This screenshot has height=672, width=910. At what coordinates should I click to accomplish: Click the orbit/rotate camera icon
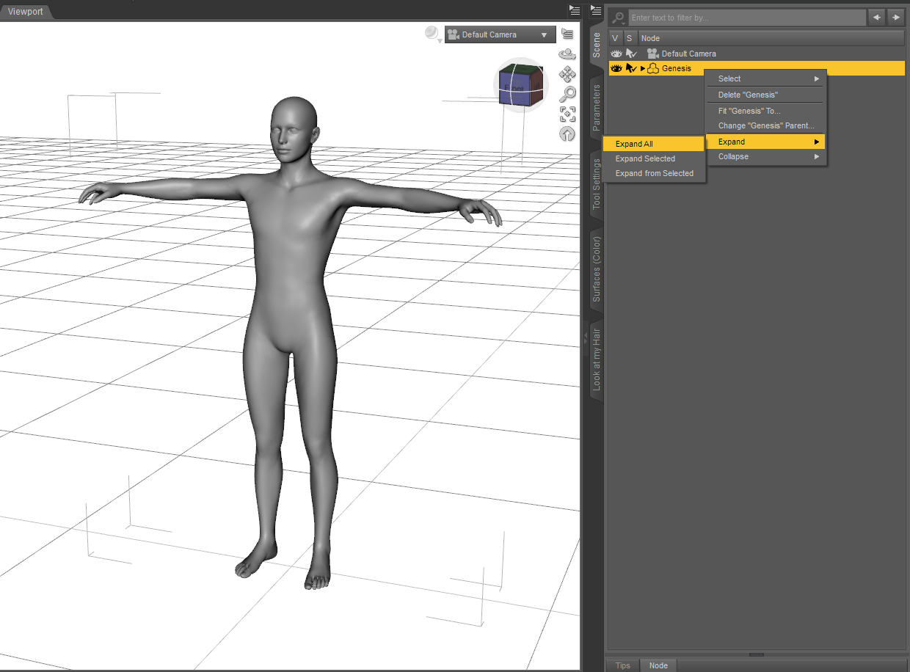(567, 54)
